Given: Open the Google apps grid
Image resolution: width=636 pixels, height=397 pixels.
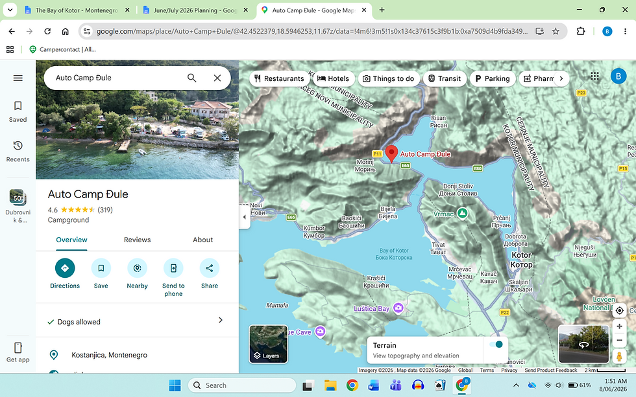Looking at the screenshot, I should 594,76.
